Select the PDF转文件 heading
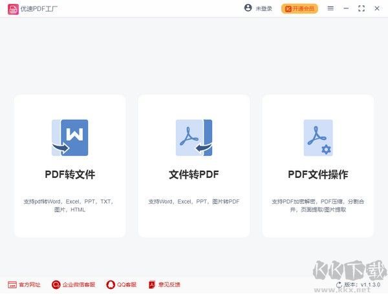Screen dimensions: 388x294 pyautogui.click(x=70, y=175)
